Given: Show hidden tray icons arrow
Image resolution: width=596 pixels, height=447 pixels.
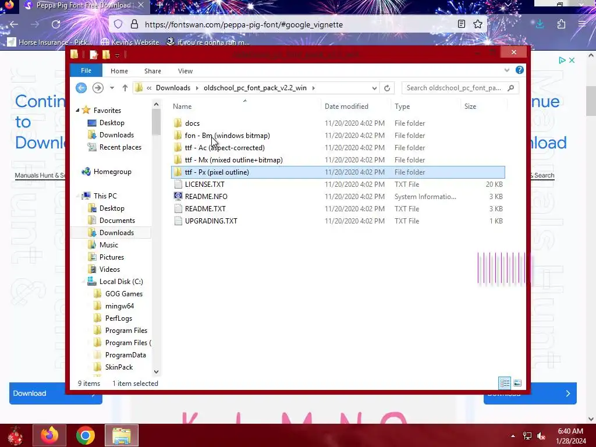Looking at the screenshot, I should (x=513, y=436).
